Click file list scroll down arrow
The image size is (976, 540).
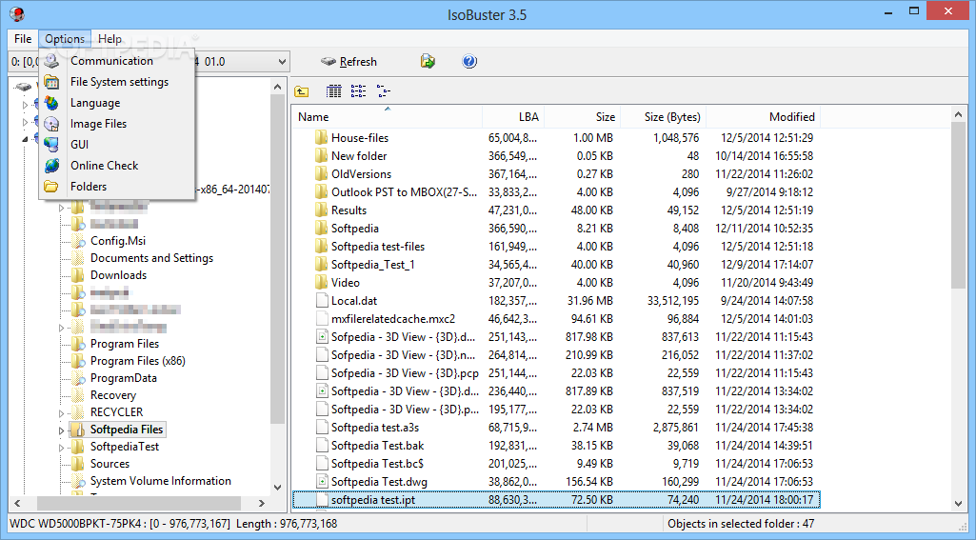tap(959, 503)
